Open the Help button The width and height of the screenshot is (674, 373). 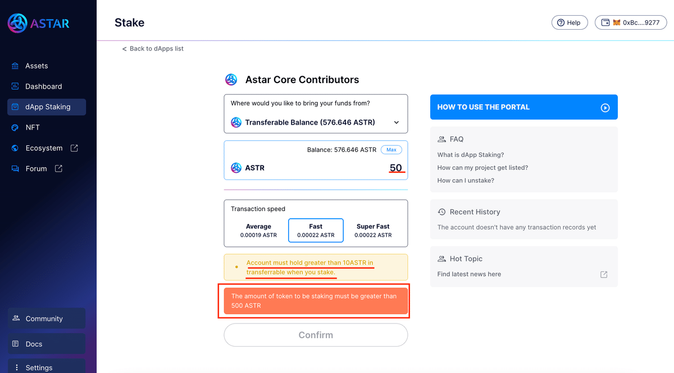tap(570, 22)
